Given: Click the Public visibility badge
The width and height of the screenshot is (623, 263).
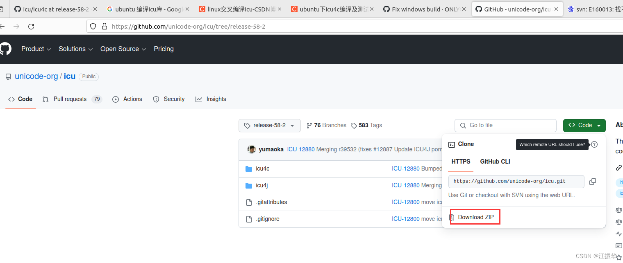Looking at the screenshot, I should click(89, 76).
